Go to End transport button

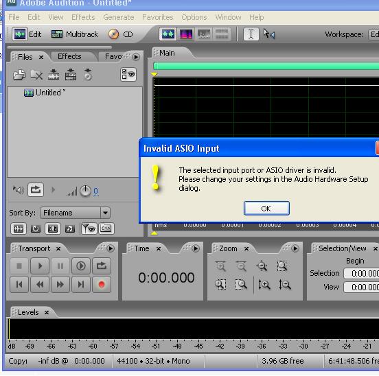click(81, 285)
